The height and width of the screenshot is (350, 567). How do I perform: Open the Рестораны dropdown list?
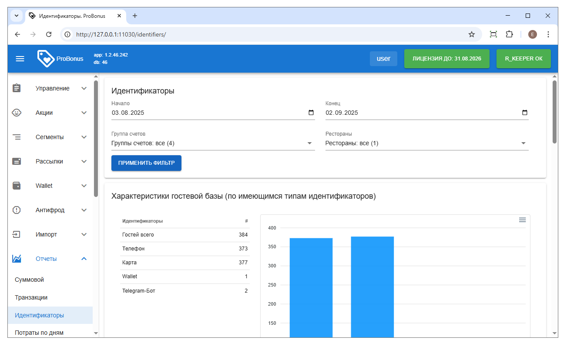click(x=523, y=143)
